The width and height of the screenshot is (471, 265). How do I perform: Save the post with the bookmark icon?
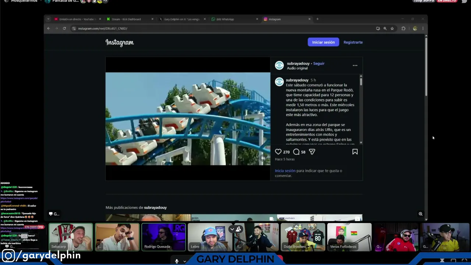(355, 152)
